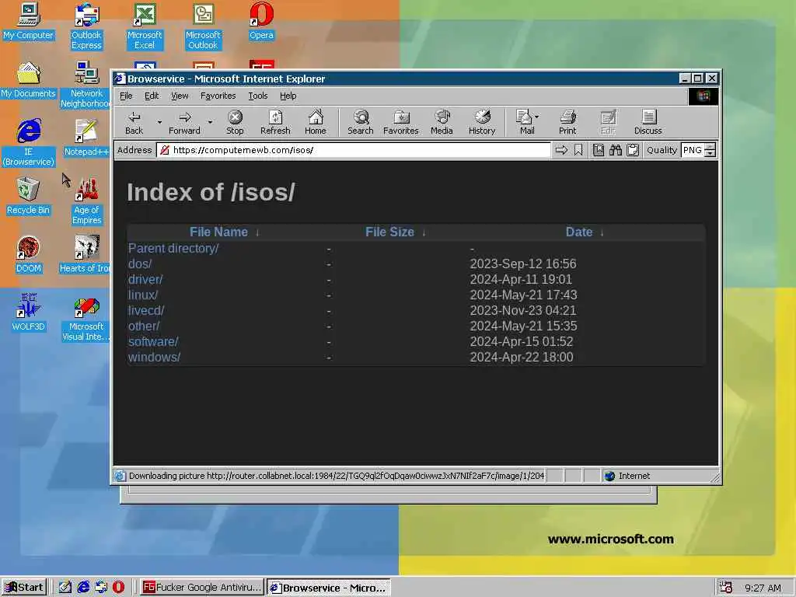The image size is (796, 597).
Task: Click the date 2023-Sep-12 16:56
Action: 523,264
